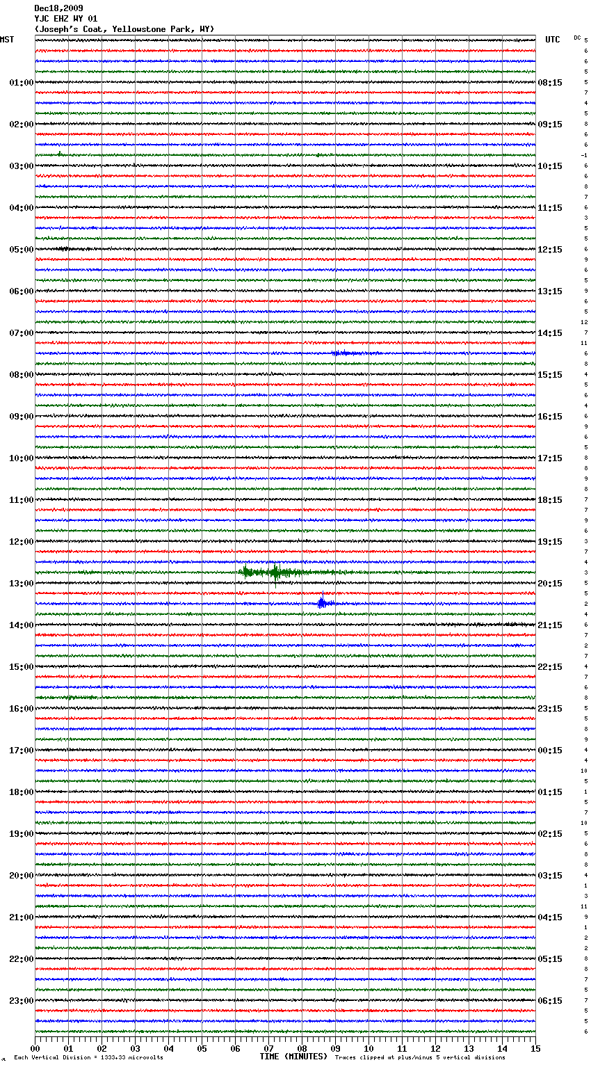Select the 02:00 MST time label

(x=21, y=125)
